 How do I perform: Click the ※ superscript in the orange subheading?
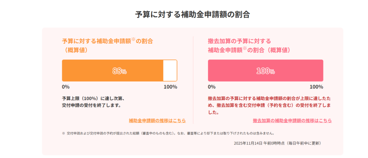coord(133,39)
